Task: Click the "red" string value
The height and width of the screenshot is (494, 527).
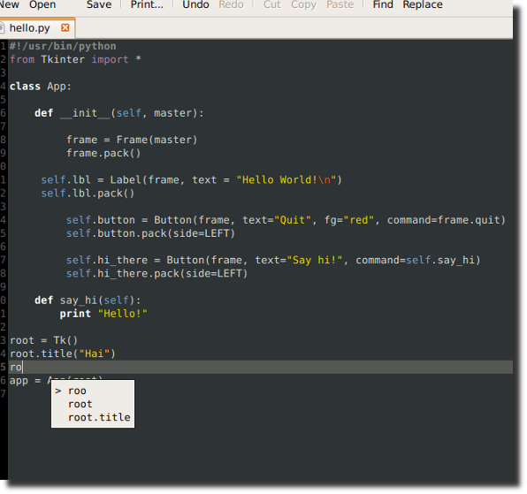Action: pyautogui.click(x=359, y=220)
